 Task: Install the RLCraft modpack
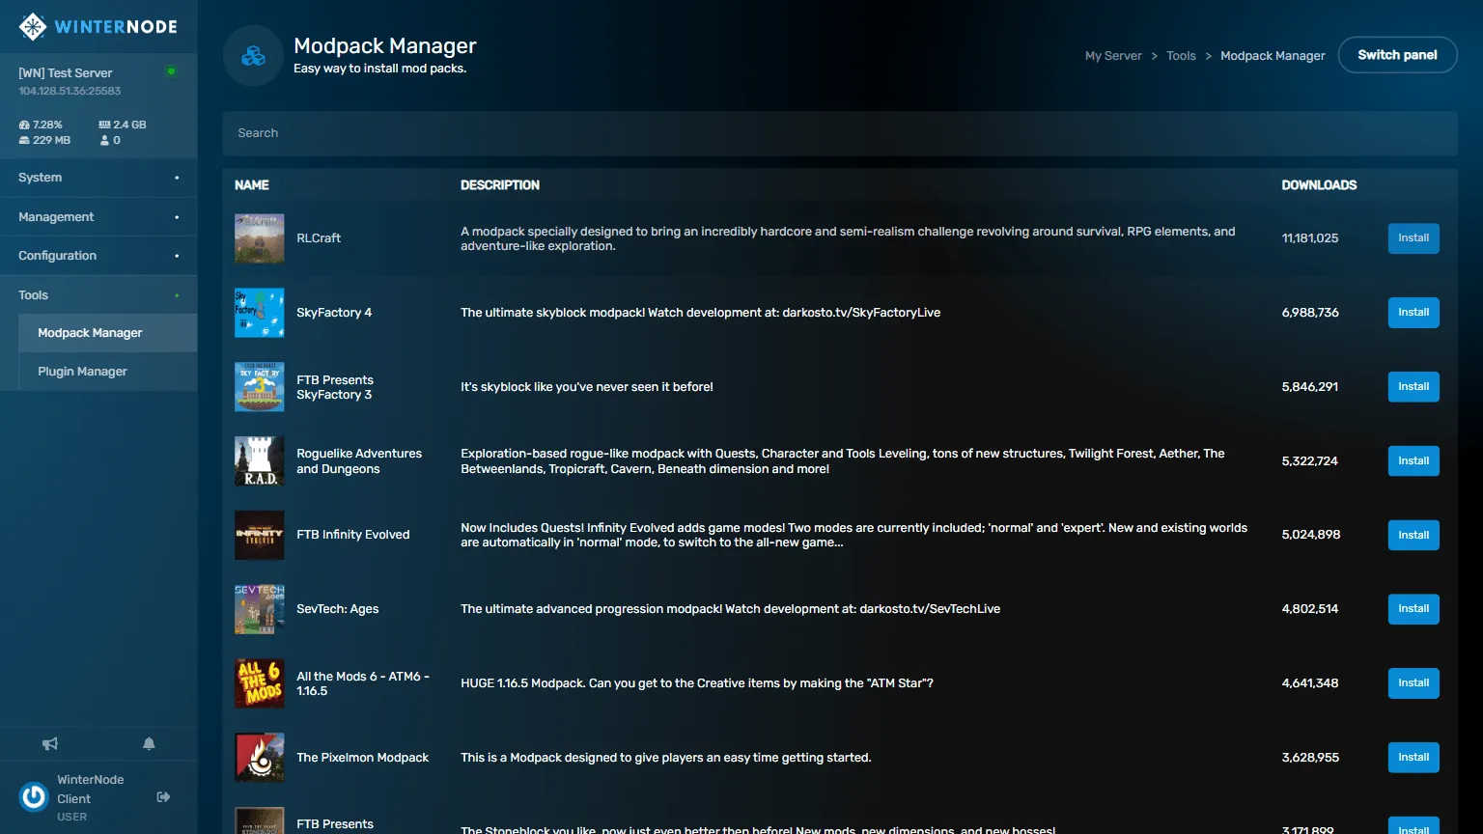coord(1413,238)
